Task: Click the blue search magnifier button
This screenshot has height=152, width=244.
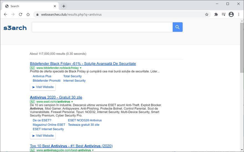Action: coord(178,27)
